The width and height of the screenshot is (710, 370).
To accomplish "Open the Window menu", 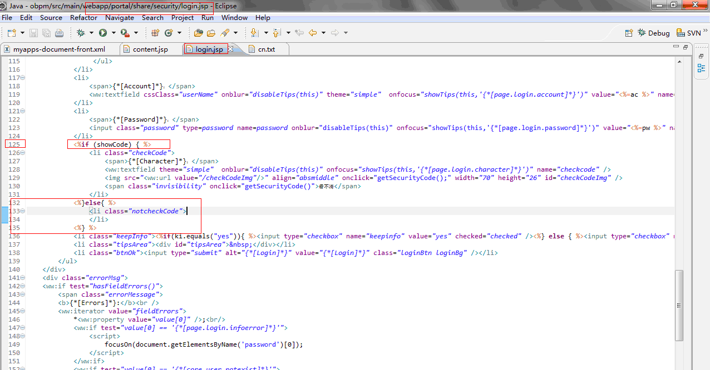I will pos(235,17).
